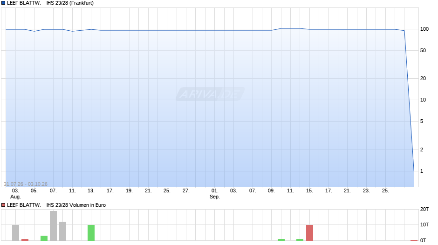The width and height of the screenshot is (438, 245).
Task: Click the green volume bar at 13. August
Action: pyautogui.click(x=91, y=233)
